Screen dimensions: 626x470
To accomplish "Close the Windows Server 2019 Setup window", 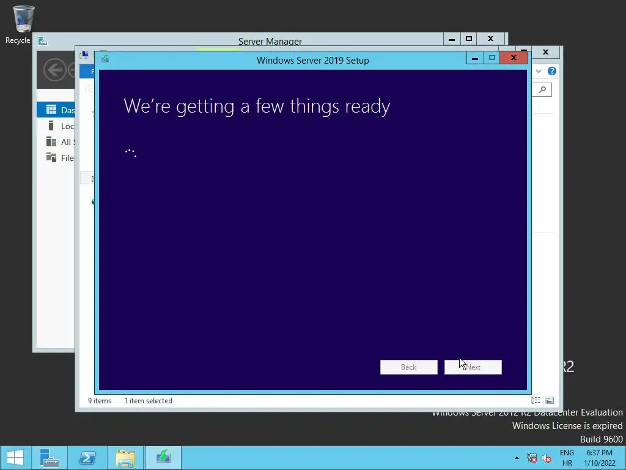I will tap(514, 58).
